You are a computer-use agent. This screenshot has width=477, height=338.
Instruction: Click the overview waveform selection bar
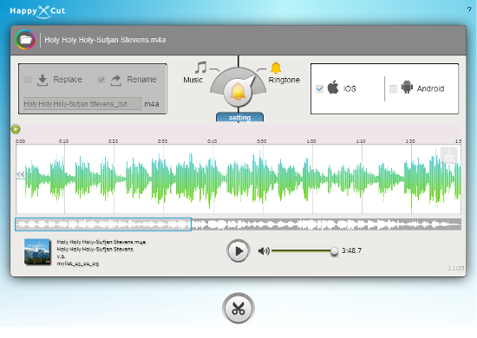(103, 224)
